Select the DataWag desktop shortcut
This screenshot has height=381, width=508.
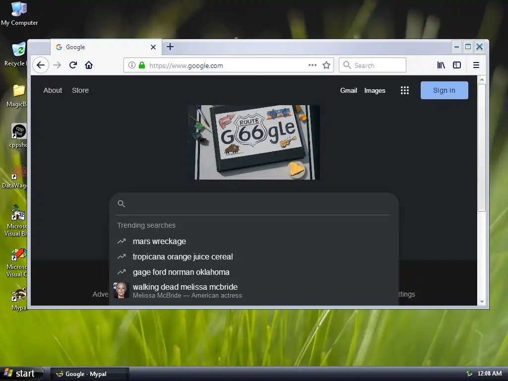[14, 177]
